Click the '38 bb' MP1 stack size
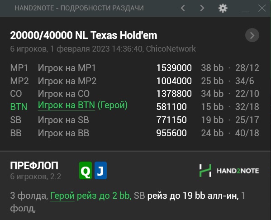The height and width of the screenshot is (220, 271). (212, 68)
